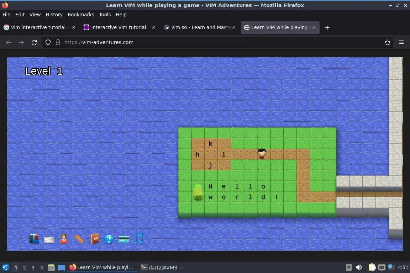
Task: Open the View menu
Action: pos(35,15)
